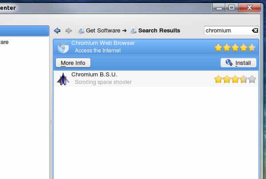266x179 pixels.
Task: Click the pane divider handle
Action: [x=51, y=122]
